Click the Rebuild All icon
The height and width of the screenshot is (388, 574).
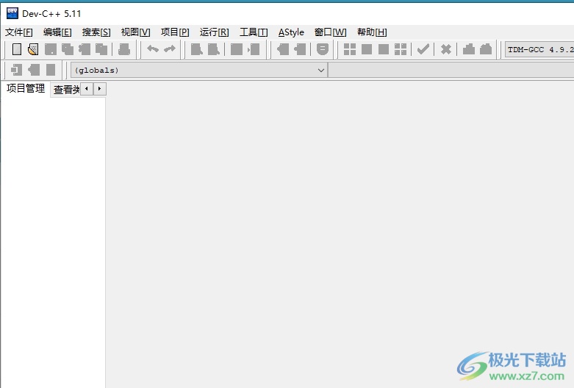coord(401,49)
